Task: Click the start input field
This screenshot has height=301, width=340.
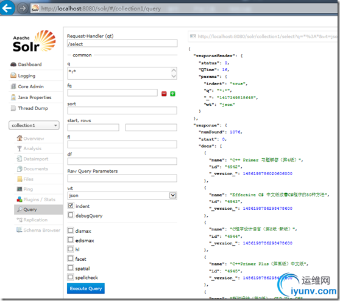Action: pos(93,127)
